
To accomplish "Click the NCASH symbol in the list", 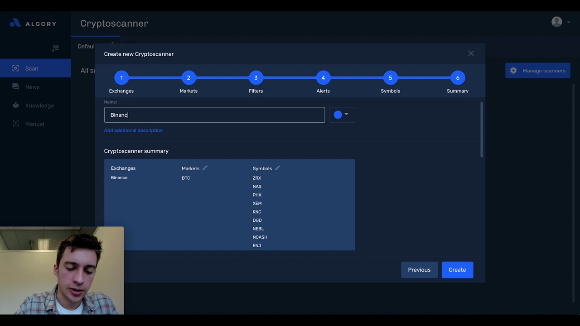I will pos(260,237).
